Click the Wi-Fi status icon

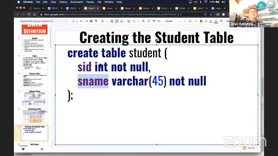coord(205,2)
